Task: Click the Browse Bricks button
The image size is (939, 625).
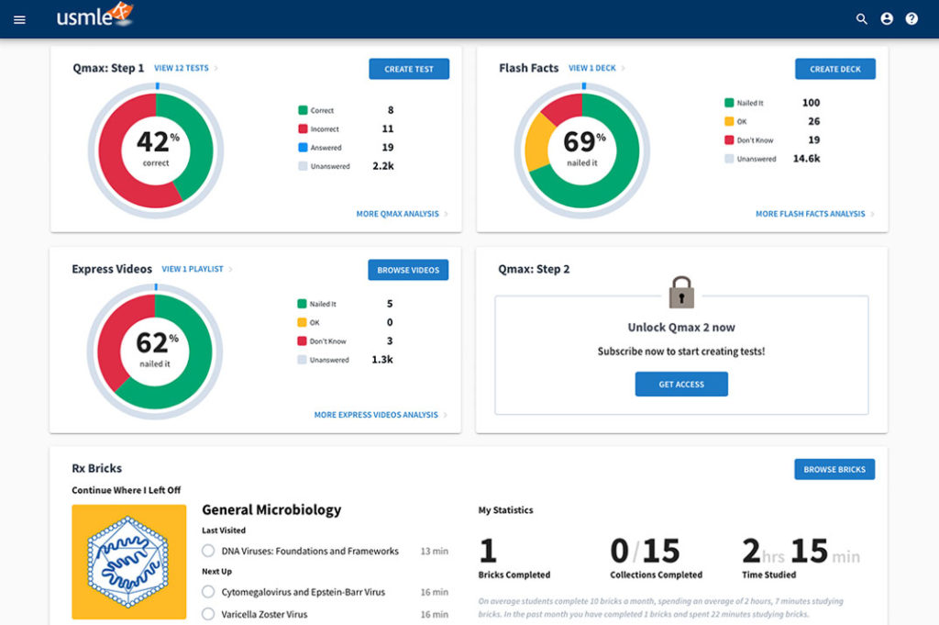Action: (834, 470)
